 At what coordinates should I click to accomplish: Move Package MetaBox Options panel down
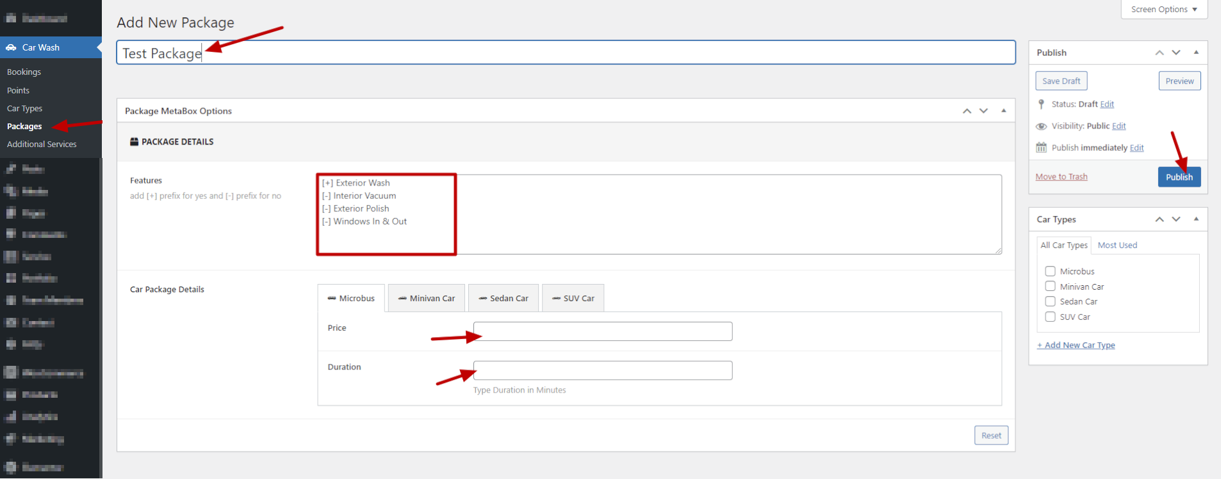pyautogui.click(x=983, y=111)
